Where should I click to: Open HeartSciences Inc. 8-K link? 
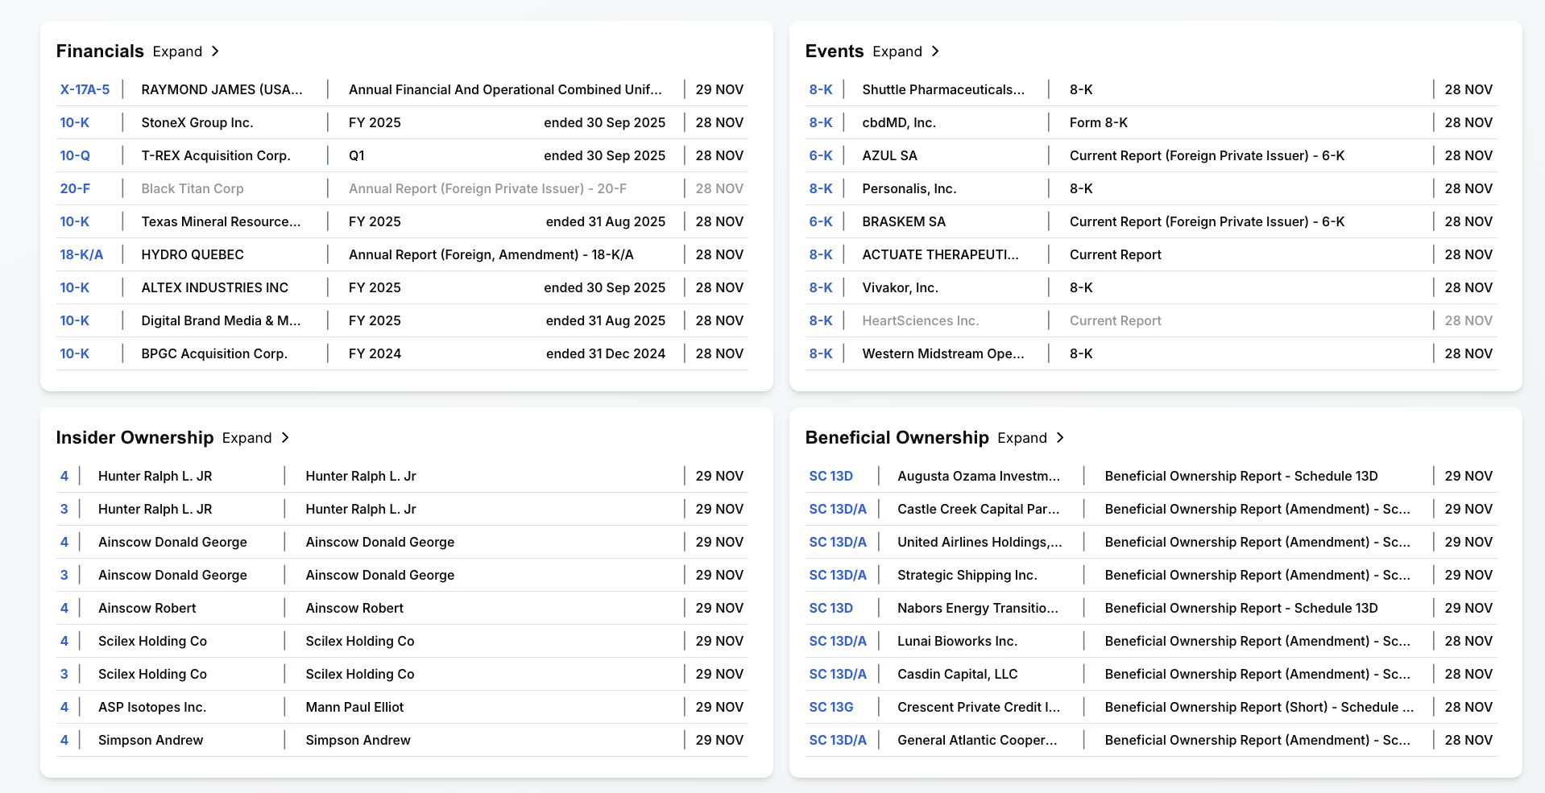821,320
